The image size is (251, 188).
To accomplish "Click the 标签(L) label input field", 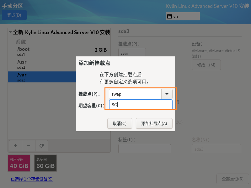I will [145, 148].
